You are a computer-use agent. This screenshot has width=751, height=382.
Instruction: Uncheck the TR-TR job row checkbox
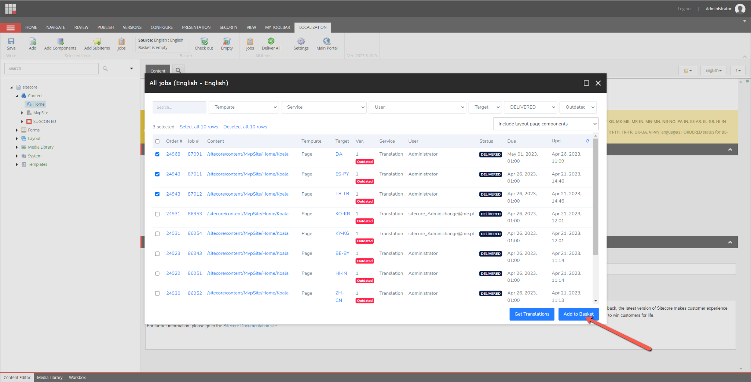coord(157,194)
